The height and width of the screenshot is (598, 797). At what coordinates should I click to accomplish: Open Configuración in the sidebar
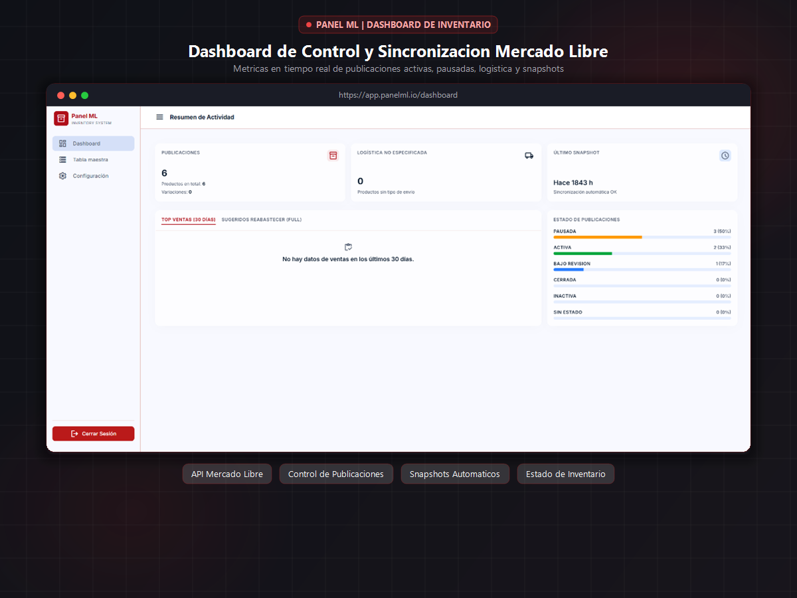coord(94,176)
